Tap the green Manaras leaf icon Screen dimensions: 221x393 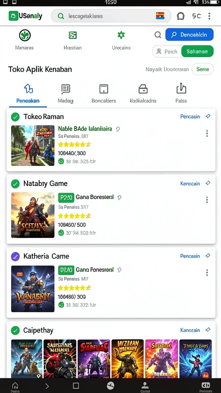coord(25,35)
